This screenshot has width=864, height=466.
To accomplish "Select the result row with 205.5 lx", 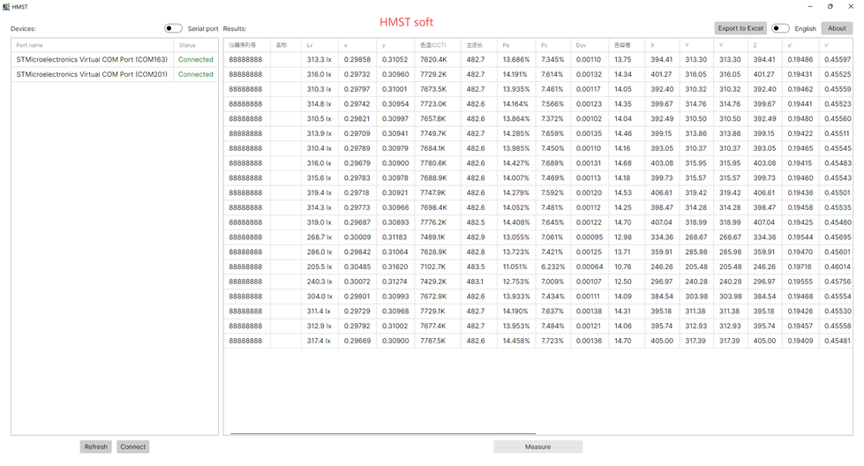I will pyautogui.click(x=319, y=267).
